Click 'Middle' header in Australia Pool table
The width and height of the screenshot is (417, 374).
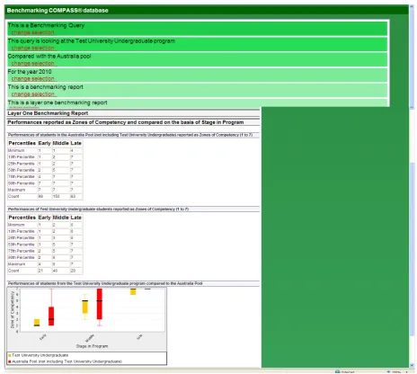click(x=61, y=143)
